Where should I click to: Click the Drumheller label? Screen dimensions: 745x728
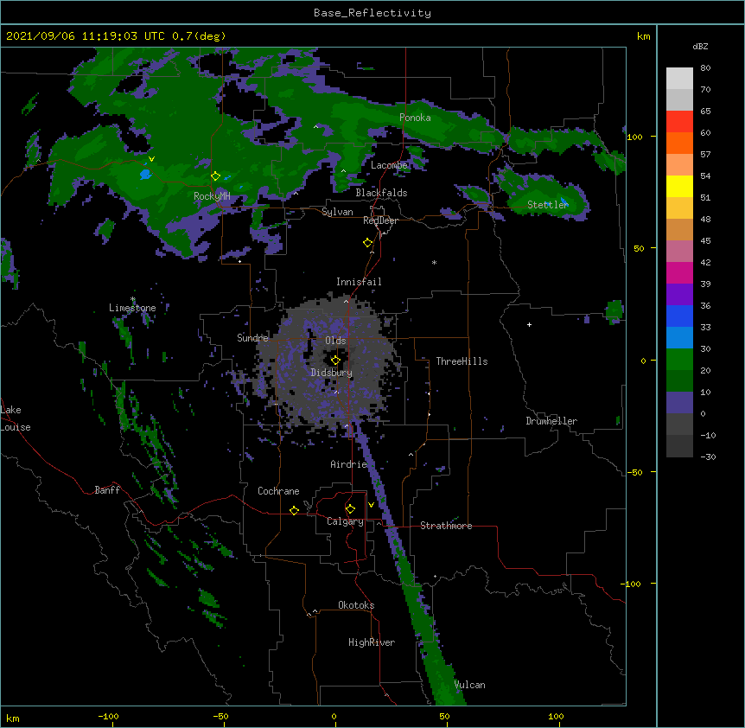(551, 421)
